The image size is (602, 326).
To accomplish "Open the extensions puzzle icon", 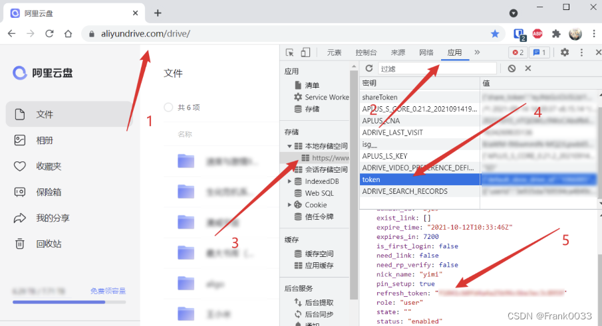I will [556, 34].
